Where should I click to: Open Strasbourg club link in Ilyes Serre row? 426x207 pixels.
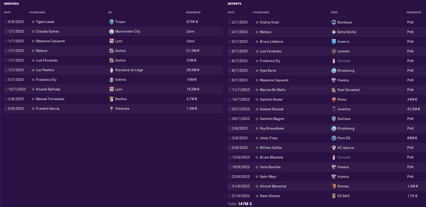(x=346, y=71)
